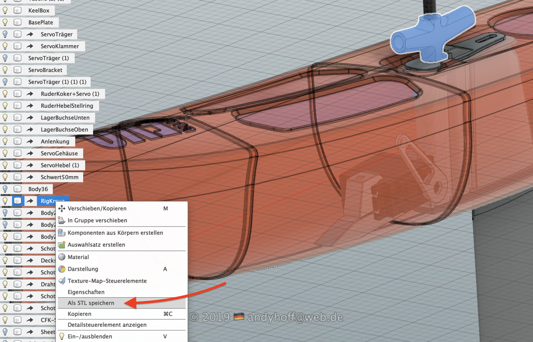Select the ServoGehäuse body in the browser
Screen dimensions: 533x342
tap(59, 153)
